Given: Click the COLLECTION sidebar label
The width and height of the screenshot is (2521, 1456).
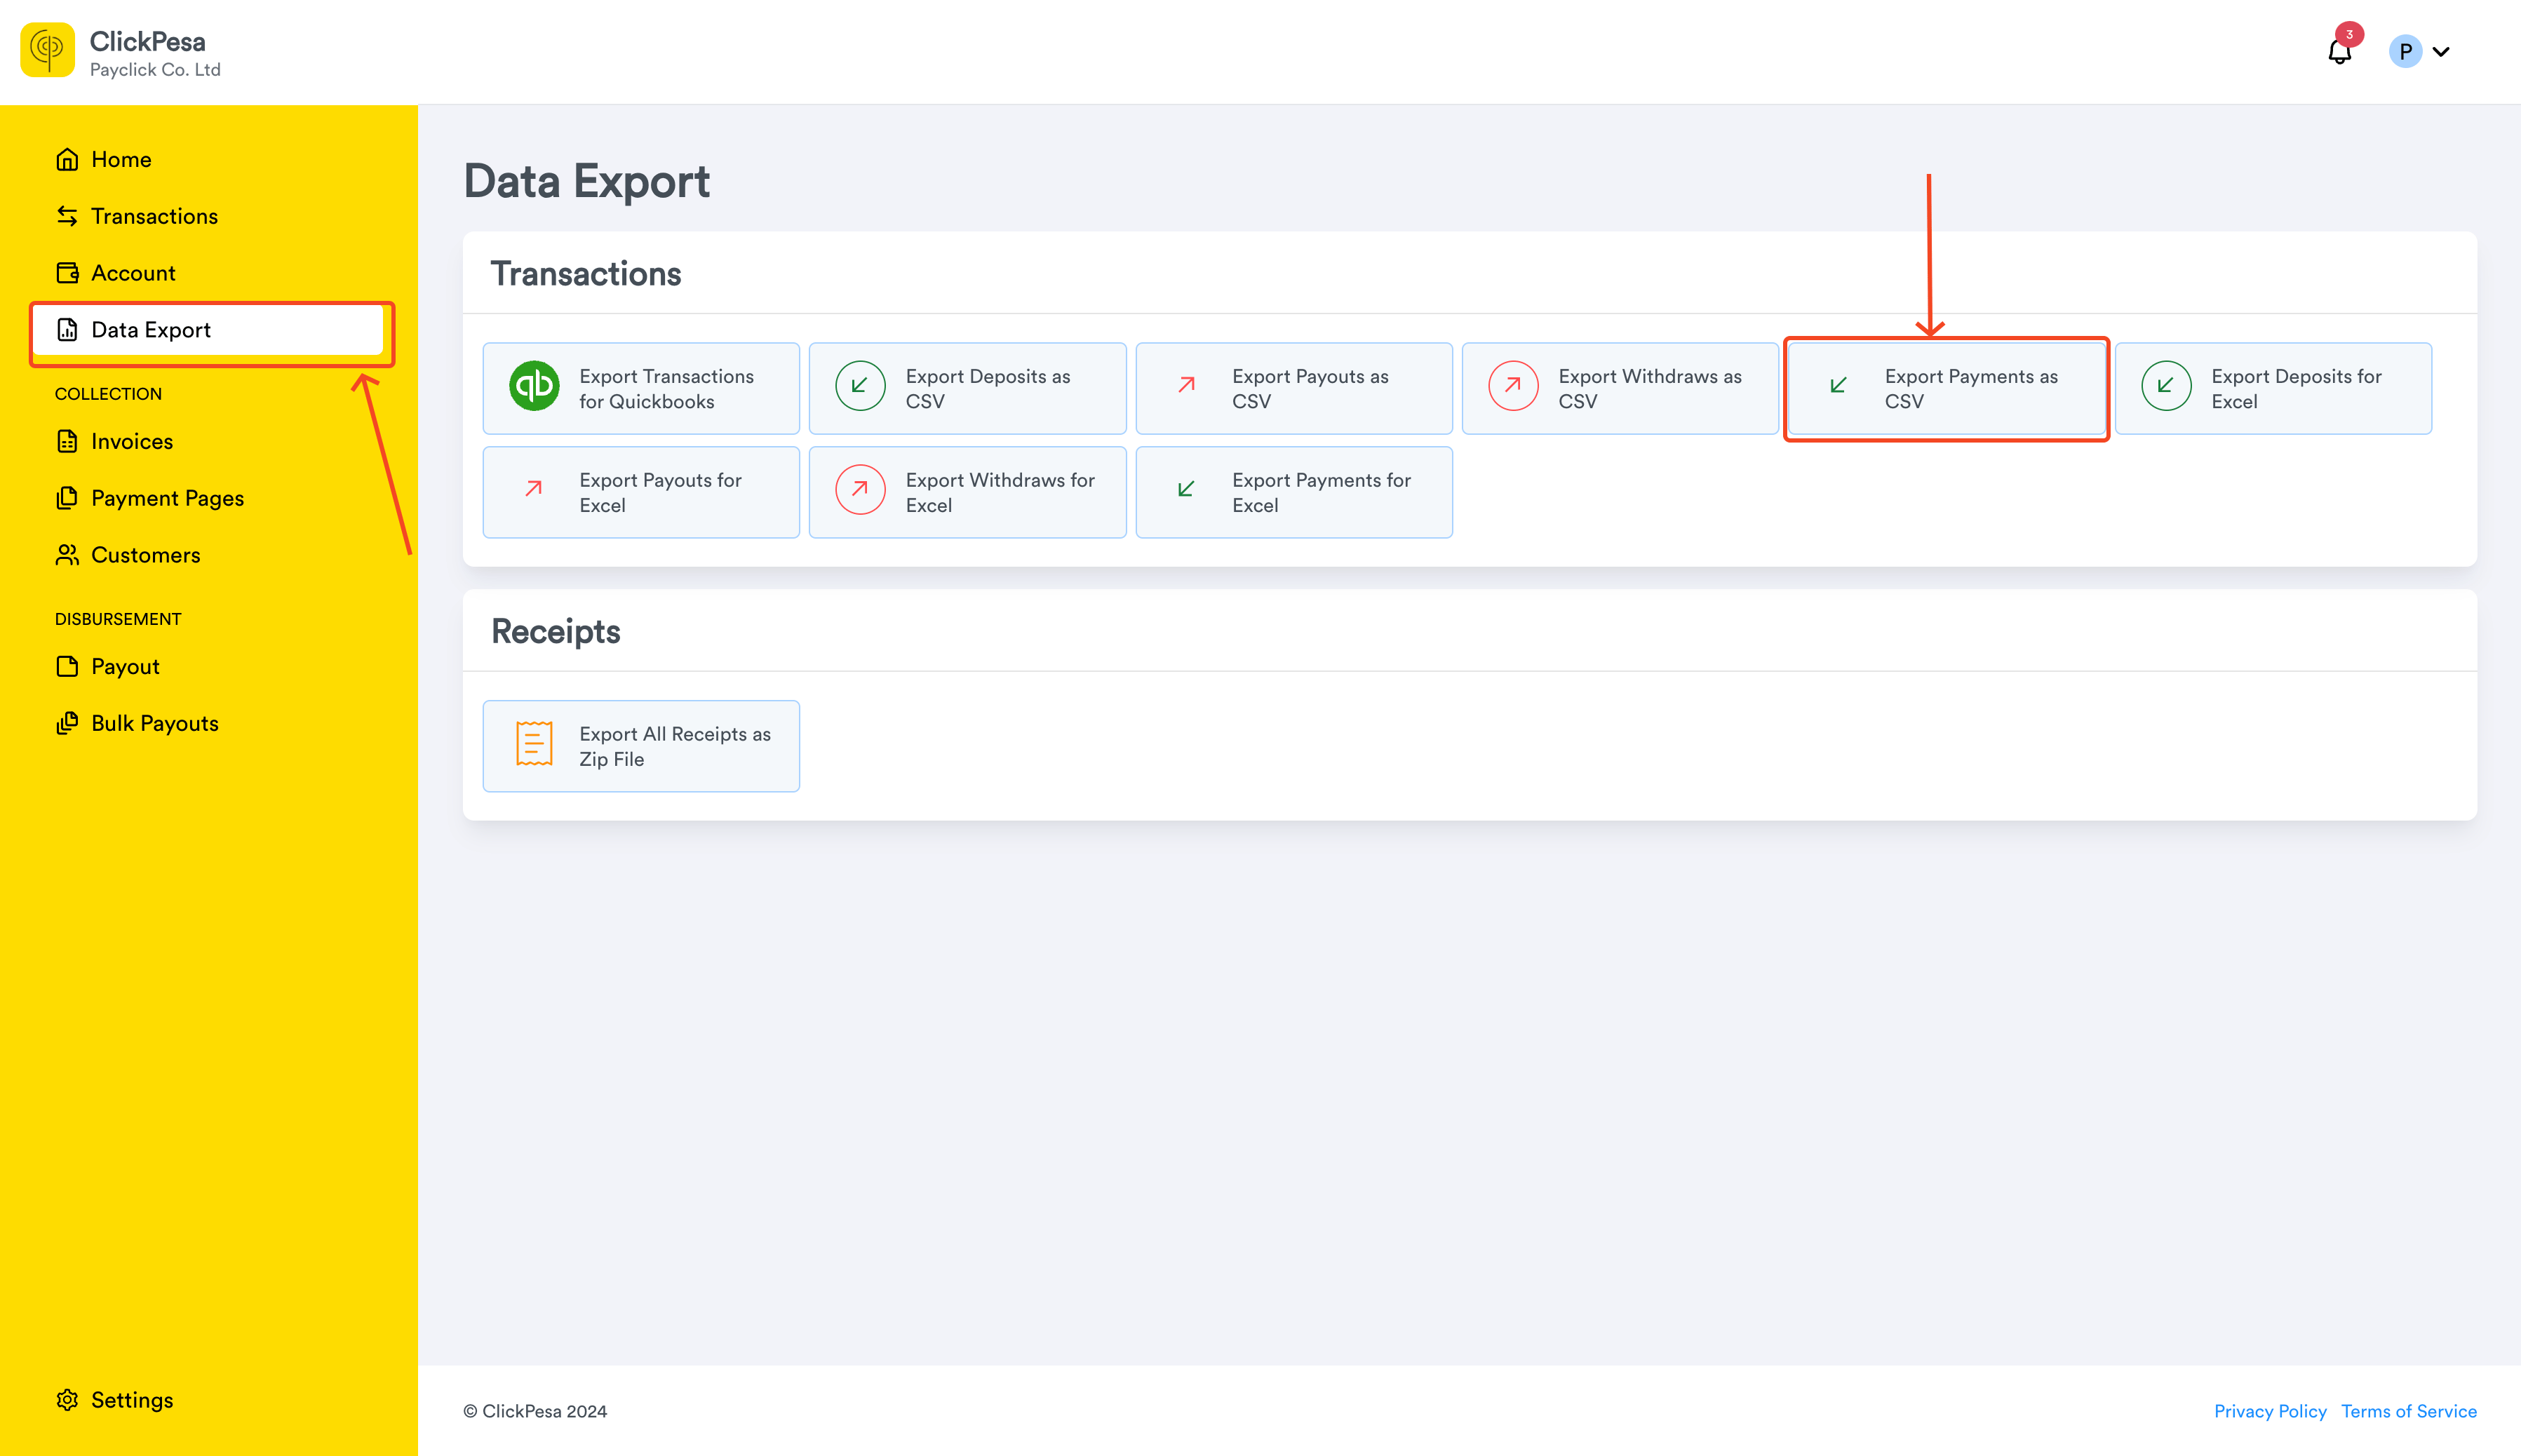Looking at the screenshot, I should click(108, 394).
